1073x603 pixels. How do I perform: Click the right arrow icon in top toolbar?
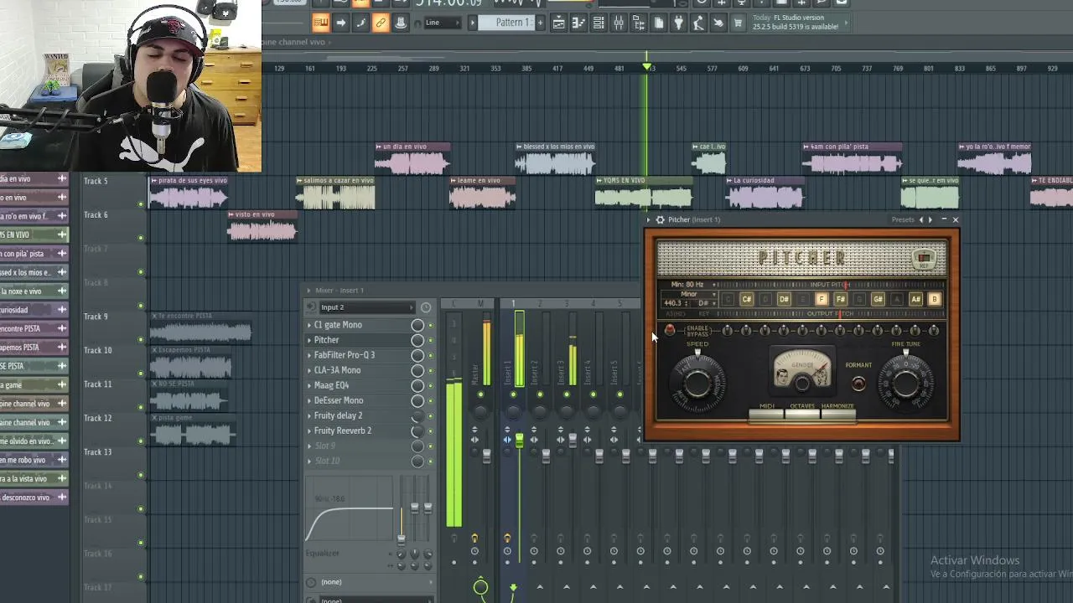point(340,23)
